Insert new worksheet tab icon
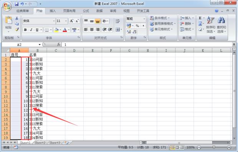This screenshot has height=152, width=238. click(x=67, y=142)
